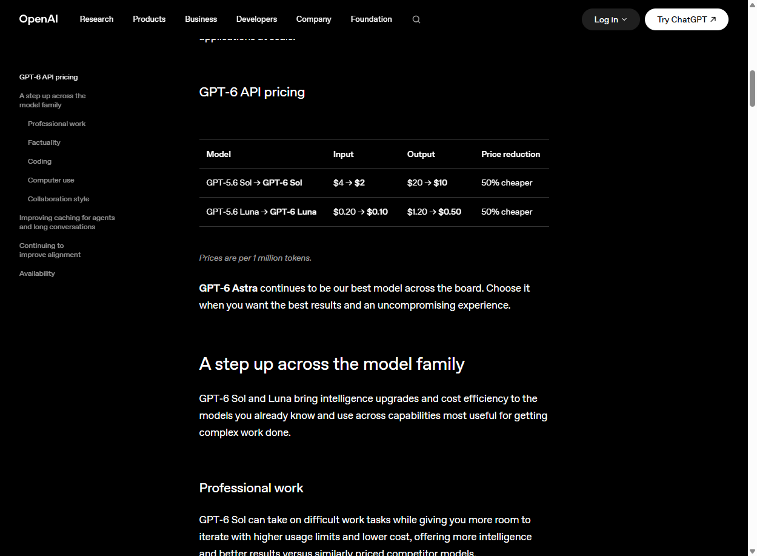Viewport: 757px width, 556px height.
Task: Open the Foundation menu
Action: 372,19
